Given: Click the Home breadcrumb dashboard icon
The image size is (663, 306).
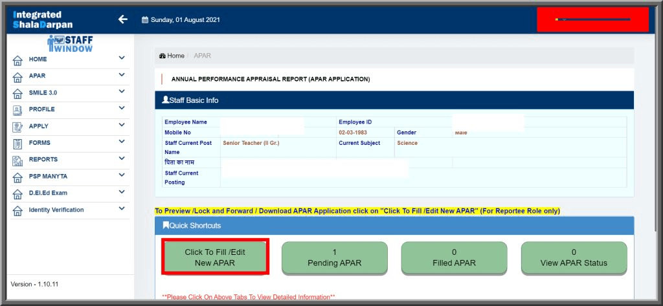Looking at the screenshot, I should click(x=162, y=56).
